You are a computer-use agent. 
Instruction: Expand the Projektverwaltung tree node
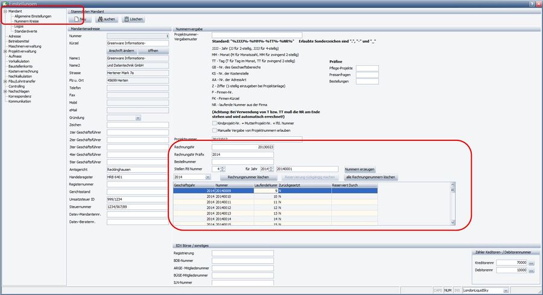[x=5, y=52]
